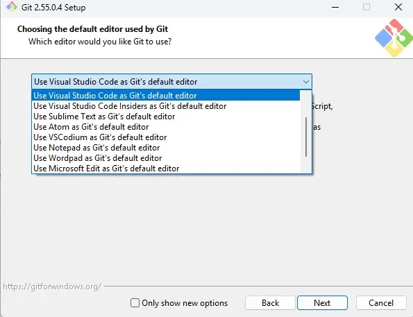413x317 pixels.
Task: Cancel the Git setup
Action: point(381,303)
